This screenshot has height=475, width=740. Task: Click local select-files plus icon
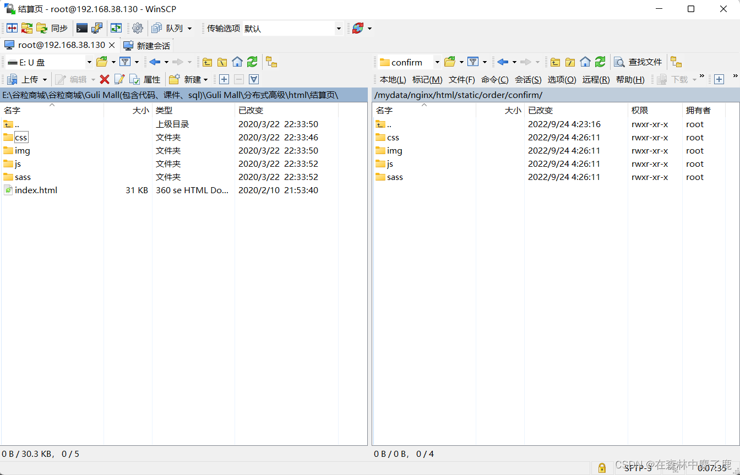[x=224, y=79]
